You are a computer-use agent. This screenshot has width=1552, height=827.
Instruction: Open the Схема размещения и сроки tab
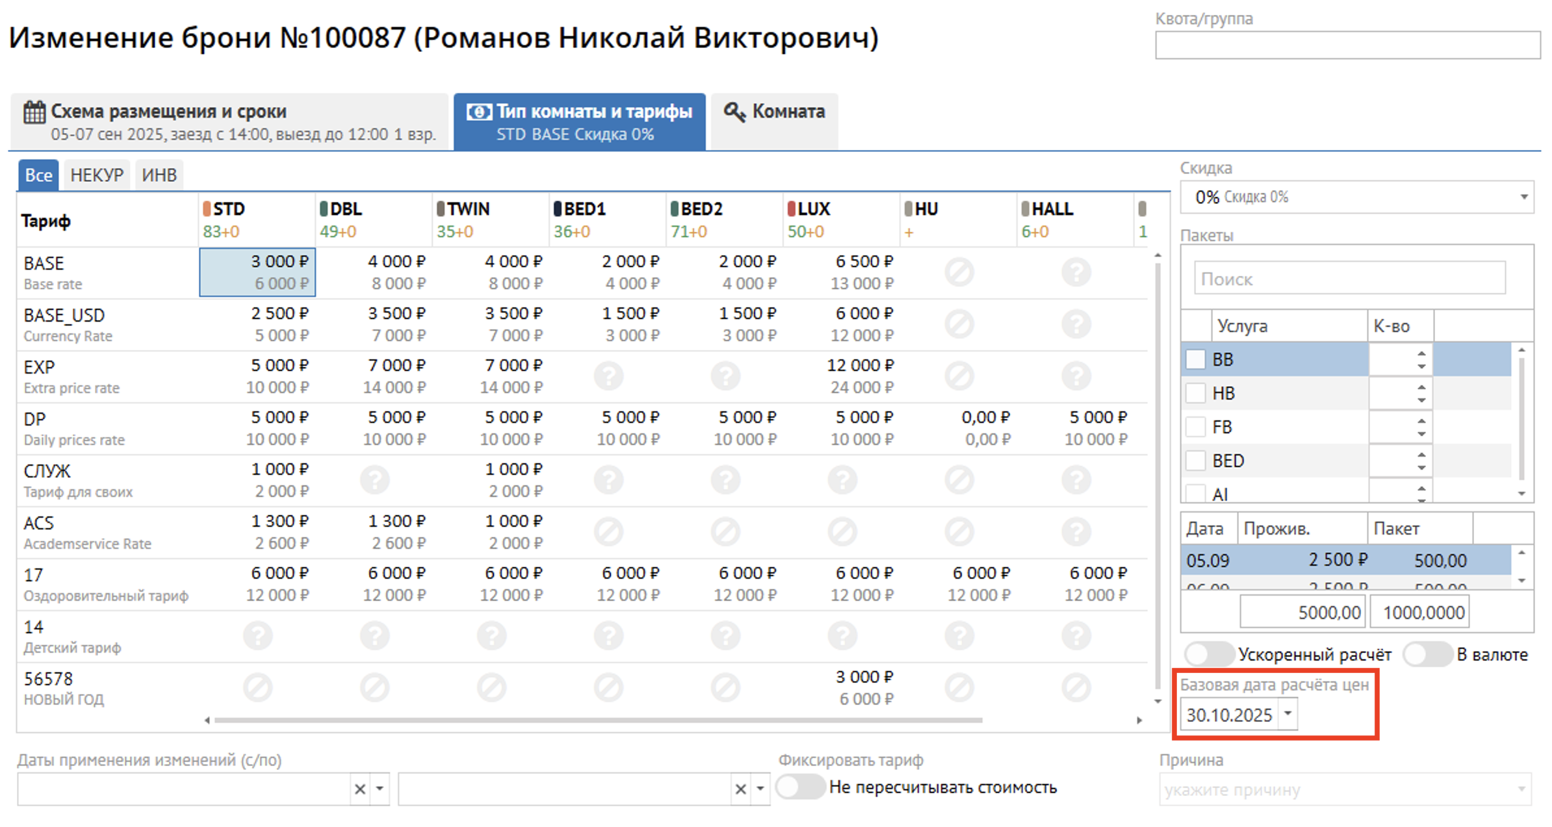point(229,122)
